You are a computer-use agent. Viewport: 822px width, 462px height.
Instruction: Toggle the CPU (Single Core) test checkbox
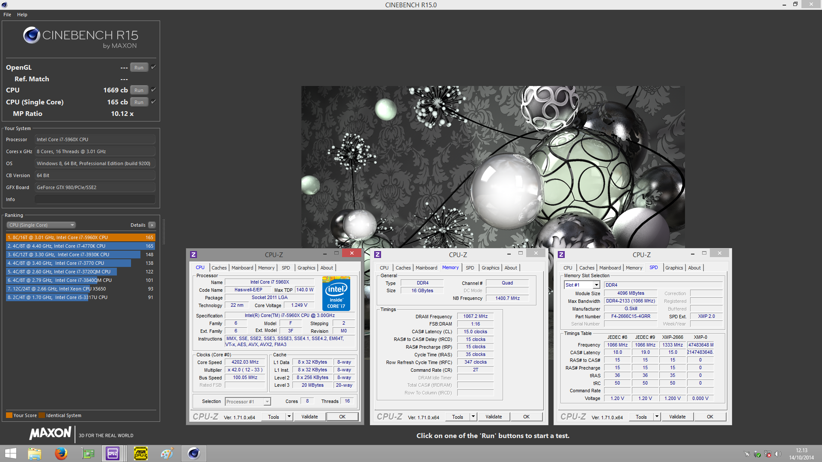(x=153, y=102)
